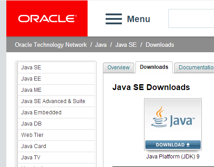Open the Java SE breadcrumb link
Screen dimensions: 214x167
pos(126,45)
